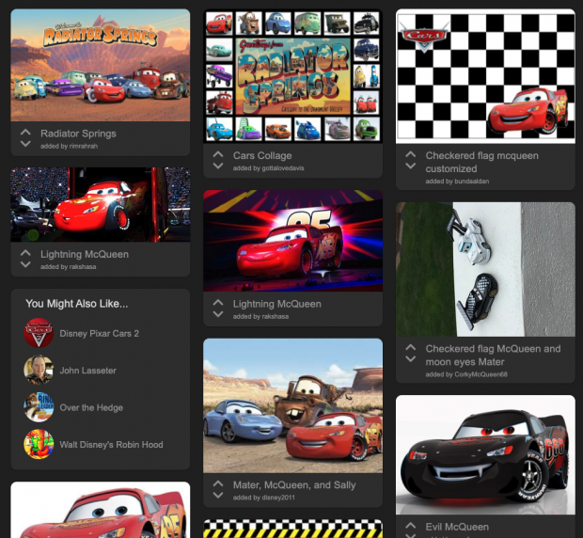Image resolution: width=583 pixels, height=538 pixels.
Task: Downvote Lightning McQueen 95 neon image
Action: 218,314
